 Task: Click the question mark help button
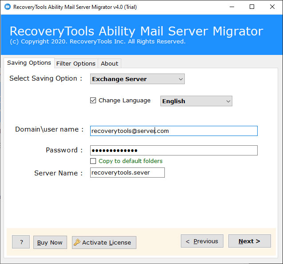21,242
